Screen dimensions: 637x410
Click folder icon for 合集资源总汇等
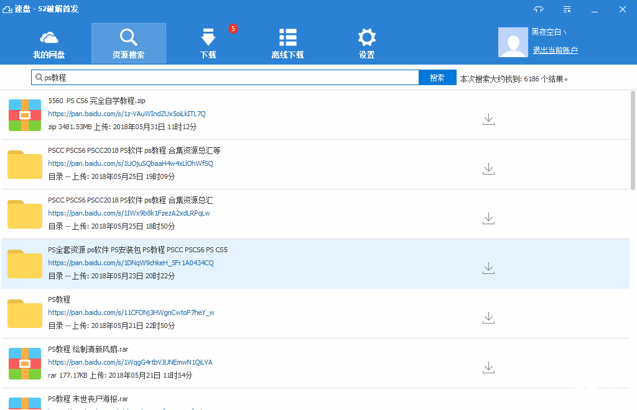tap(25, 165)
